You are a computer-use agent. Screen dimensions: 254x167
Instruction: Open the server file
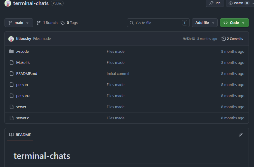click(21, 107)
